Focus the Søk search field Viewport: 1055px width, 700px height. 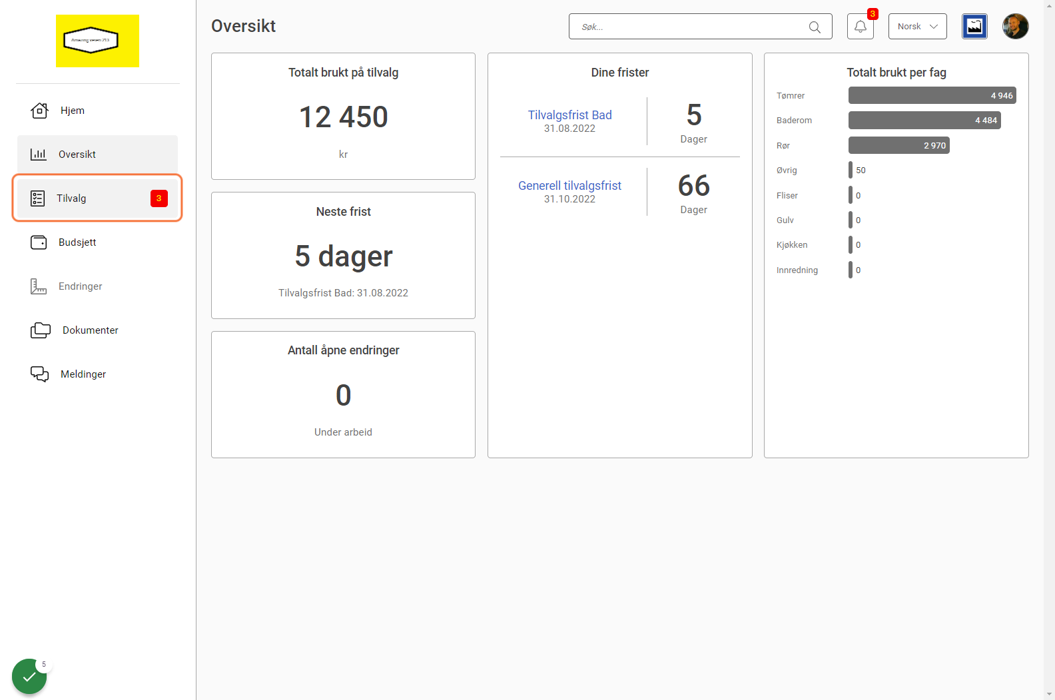pyautogui.click(x=701, y=27)
